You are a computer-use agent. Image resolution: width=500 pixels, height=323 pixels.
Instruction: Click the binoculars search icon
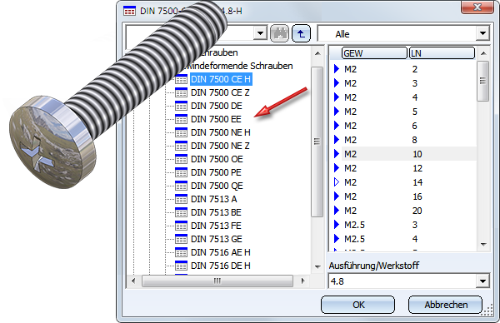279,33
